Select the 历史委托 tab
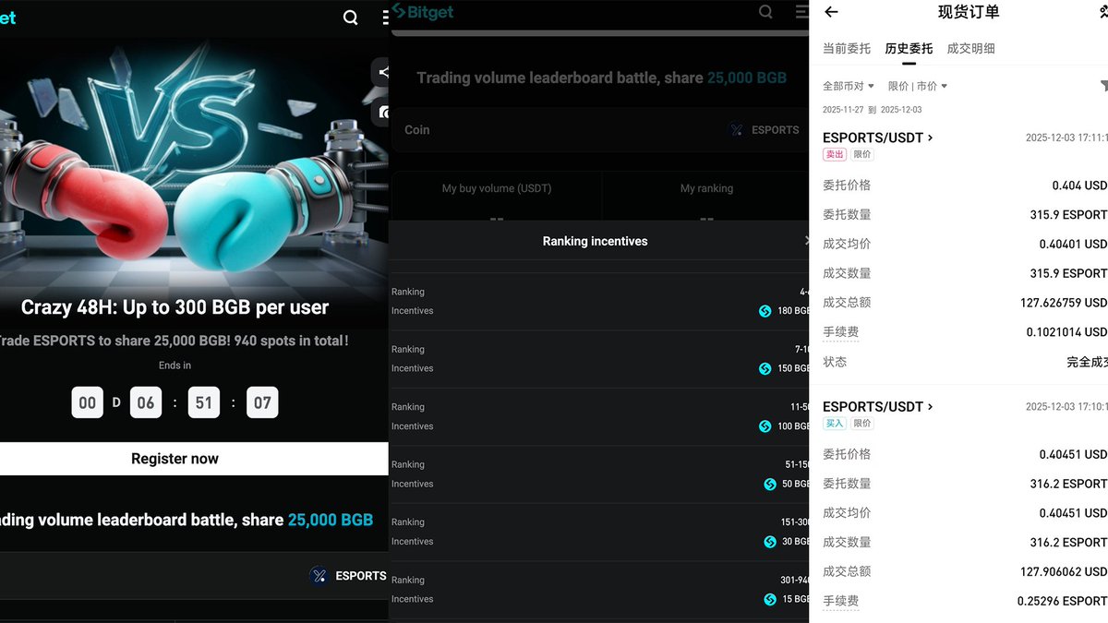The height and width of the screenshot is (623, 1108). [x=909, y=49]
